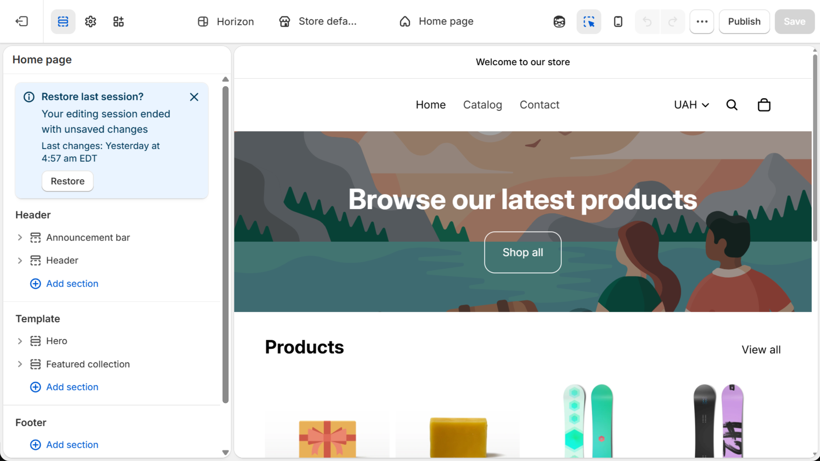Click the undo arrow
The image size is (820, 461).
[x=647, y=21]
